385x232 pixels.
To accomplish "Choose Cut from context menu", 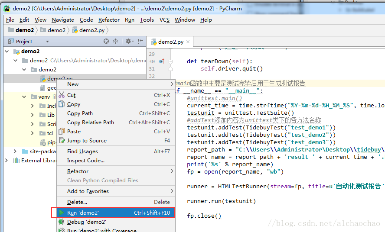I will pyautogui.click(x=116, y=95).
